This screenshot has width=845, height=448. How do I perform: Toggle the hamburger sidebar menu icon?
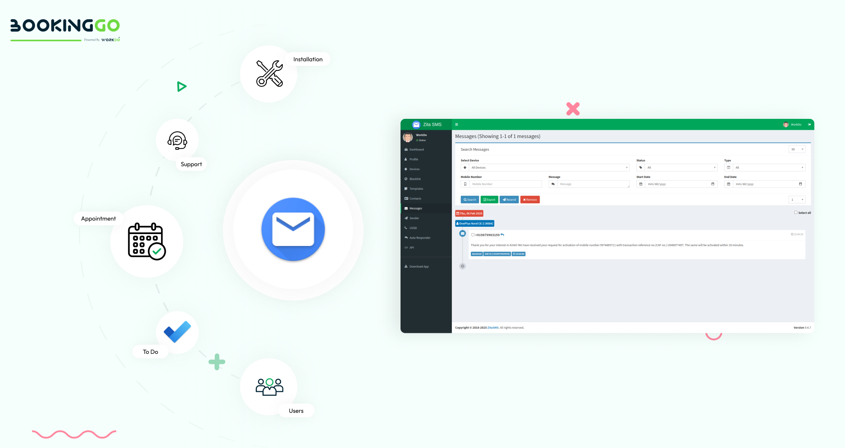(x=456, y=124)
